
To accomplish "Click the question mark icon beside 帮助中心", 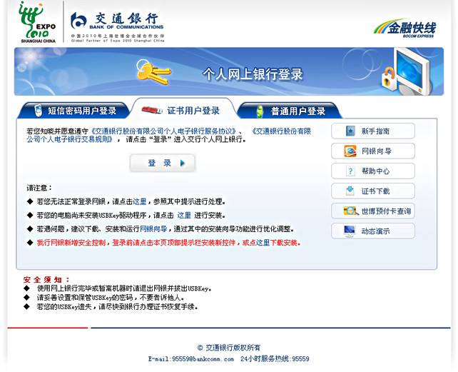I will pyautogui.click(x=350, y=171).
